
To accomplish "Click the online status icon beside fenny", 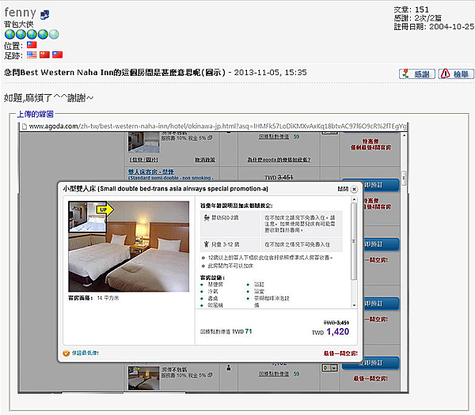I will [x=44, y=14].
